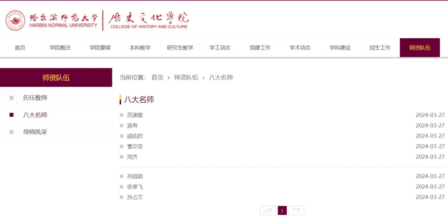Click the round bullet before 曹汉奇

tap(122, 146)
